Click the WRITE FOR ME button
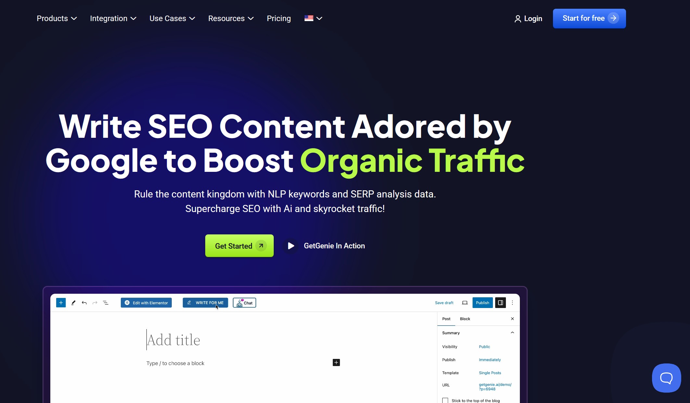Image resolution: width=690 pixels, height=403 pixels. [206, 303]
